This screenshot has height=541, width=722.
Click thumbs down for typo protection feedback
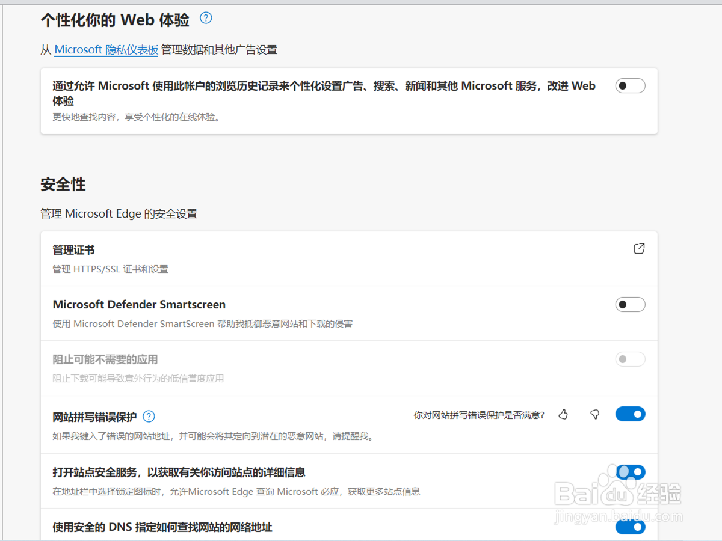pyautogui.click(x=595, y=414)
